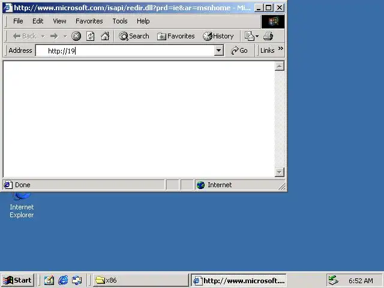Open the View menu
Viewport: 384px width, 288px height.
tap(59, 22)
